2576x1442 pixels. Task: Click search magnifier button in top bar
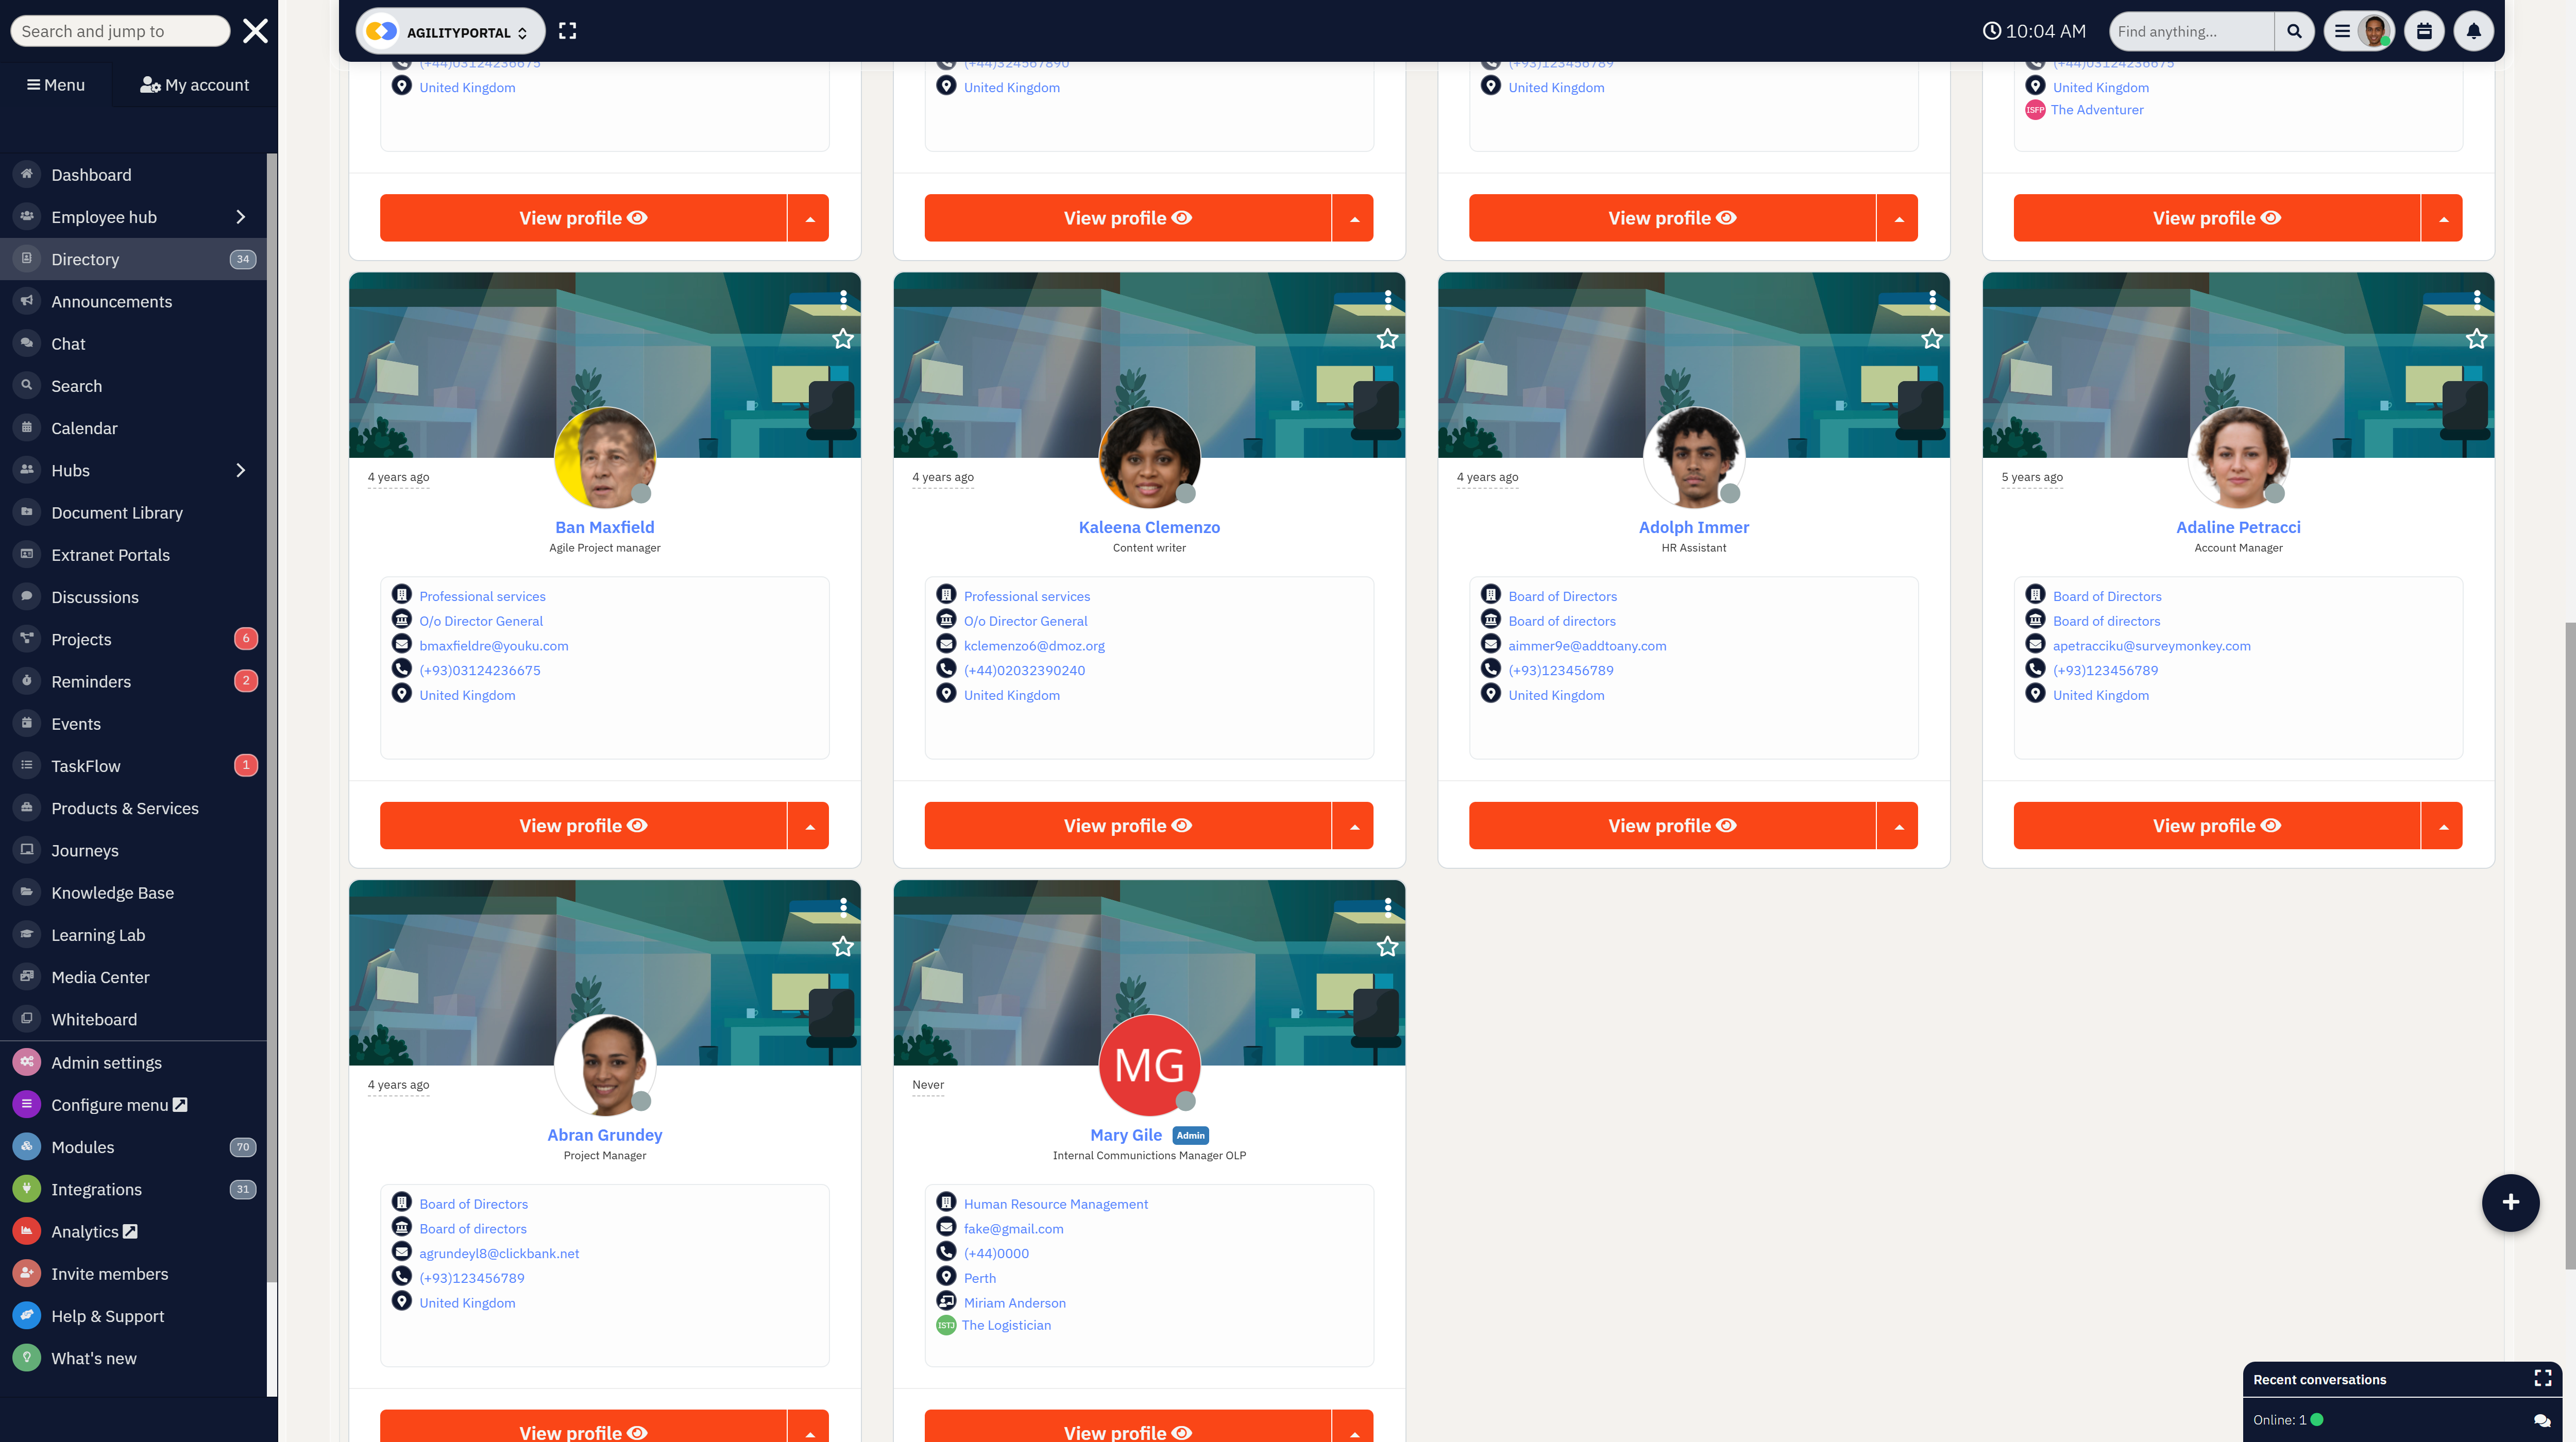point(2294,31)
